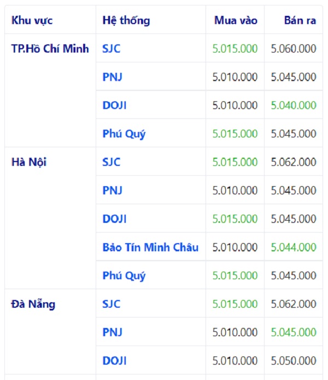Click the Khu vực column header
The image size is (328, 380).
click(x=32, y=21)
